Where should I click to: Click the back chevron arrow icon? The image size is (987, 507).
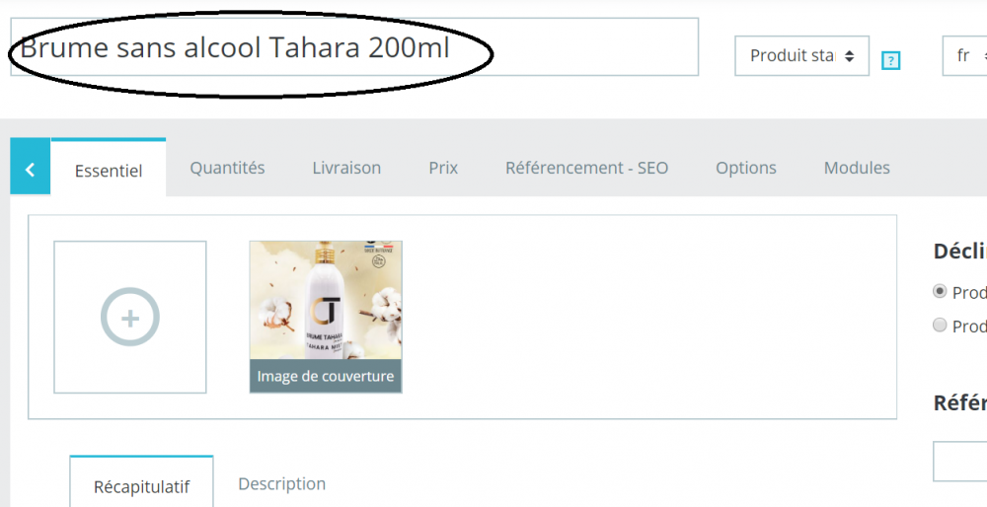tap(30, 170)
